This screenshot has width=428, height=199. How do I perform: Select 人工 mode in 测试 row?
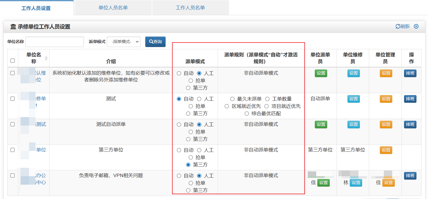[x=199, y=99]
